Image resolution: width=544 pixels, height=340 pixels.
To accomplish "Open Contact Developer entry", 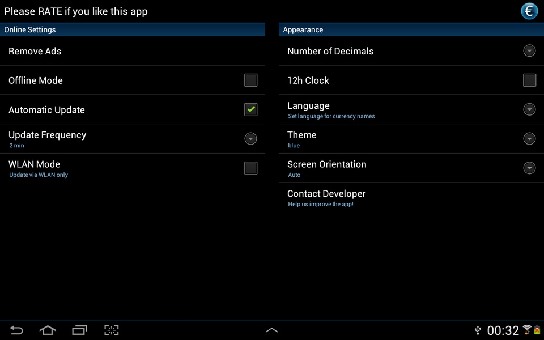I will click(x=411, y=198).
